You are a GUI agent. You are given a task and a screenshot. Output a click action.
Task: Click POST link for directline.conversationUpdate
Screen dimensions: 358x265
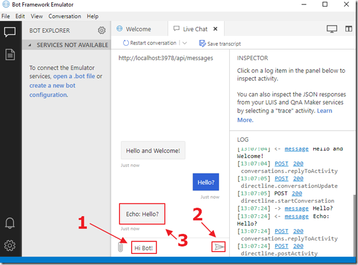coord(281,178)
